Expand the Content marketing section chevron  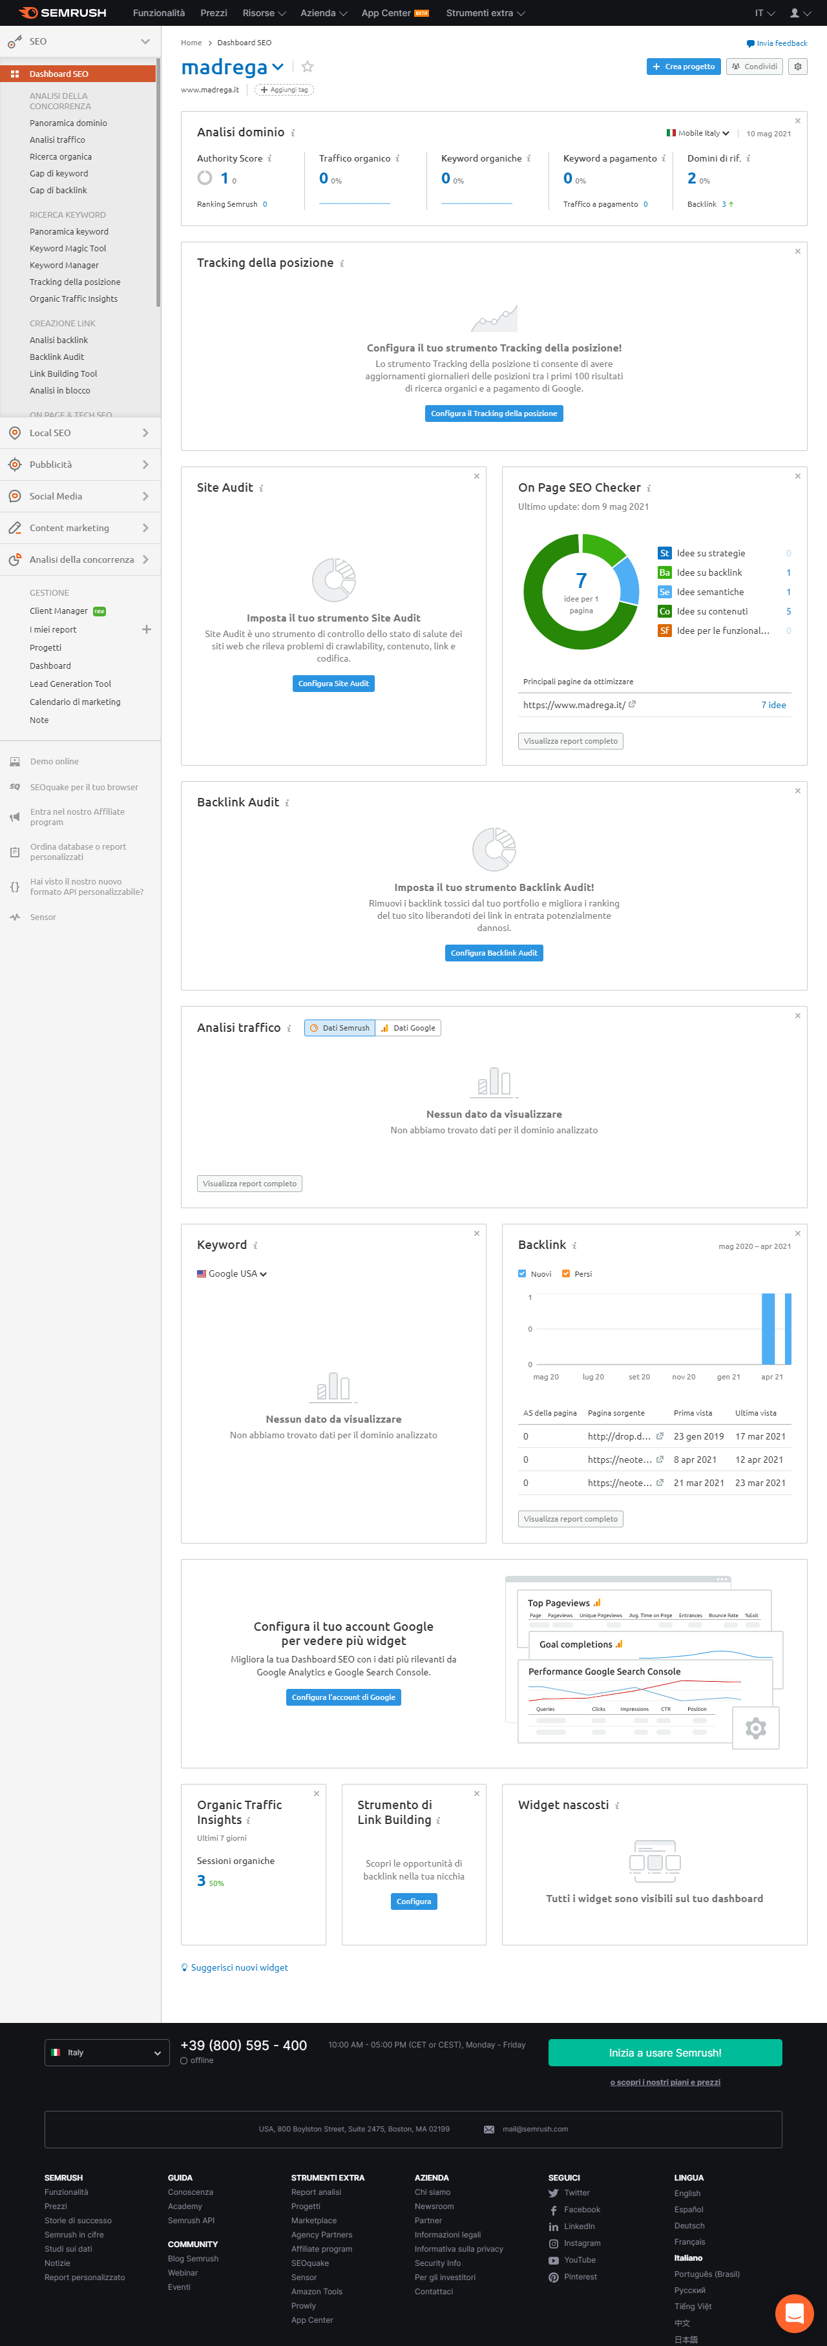(x=146, y=529)
